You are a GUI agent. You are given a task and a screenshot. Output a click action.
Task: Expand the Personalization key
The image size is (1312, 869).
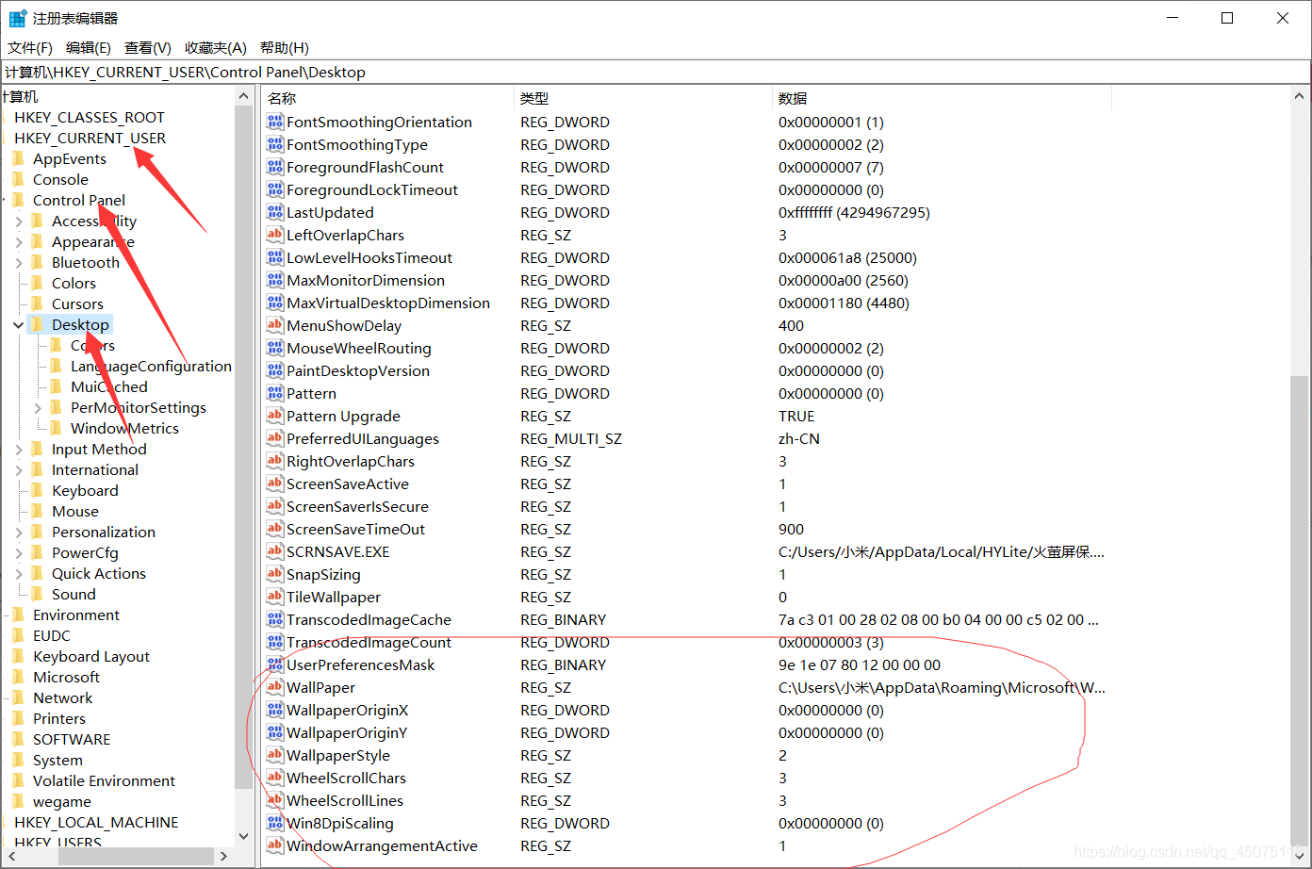19,533
